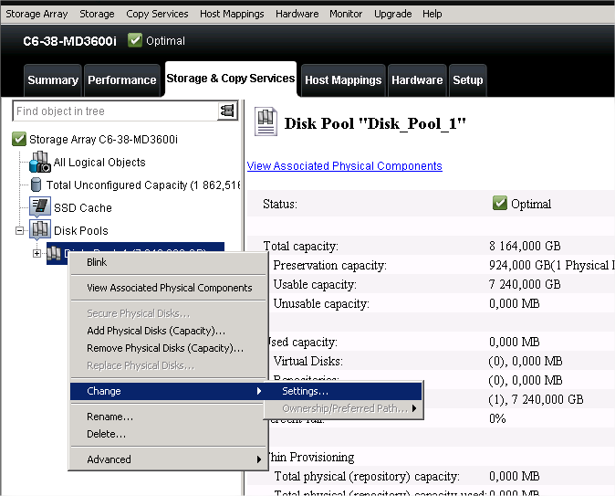
Task: Open the Hardware menu in menu bar
Action: (x=297, y=14)
